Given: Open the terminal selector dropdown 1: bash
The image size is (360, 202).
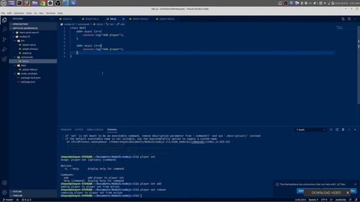Looking at the screenshot, I should pyautogui.click(x=310, y=130).
